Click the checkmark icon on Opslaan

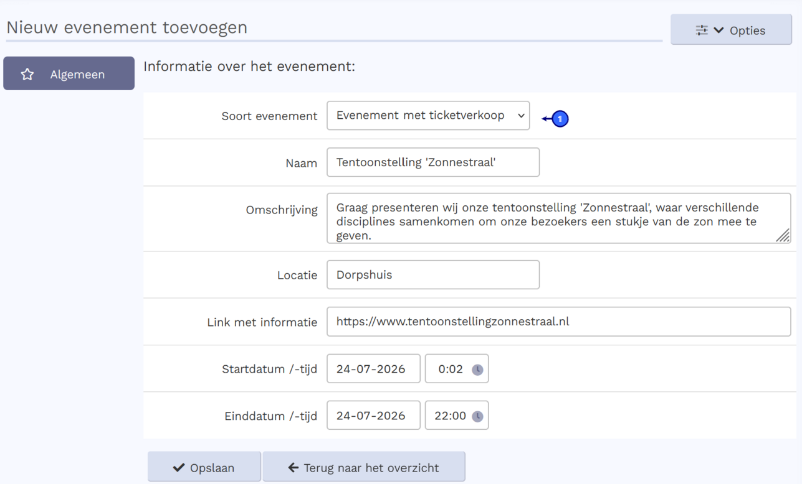pos(179,467)
